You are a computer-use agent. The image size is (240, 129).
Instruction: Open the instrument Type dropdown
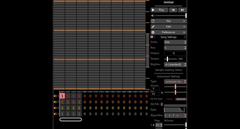click(175, 82)
